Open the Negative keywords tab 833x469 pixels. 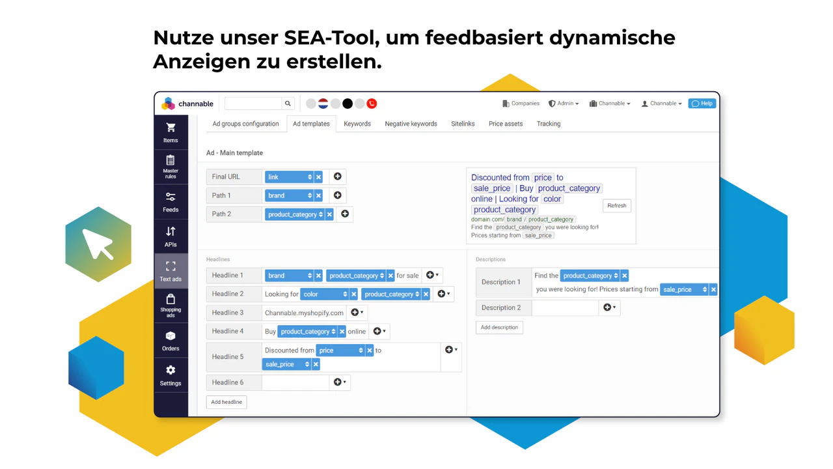click(411, 124)
